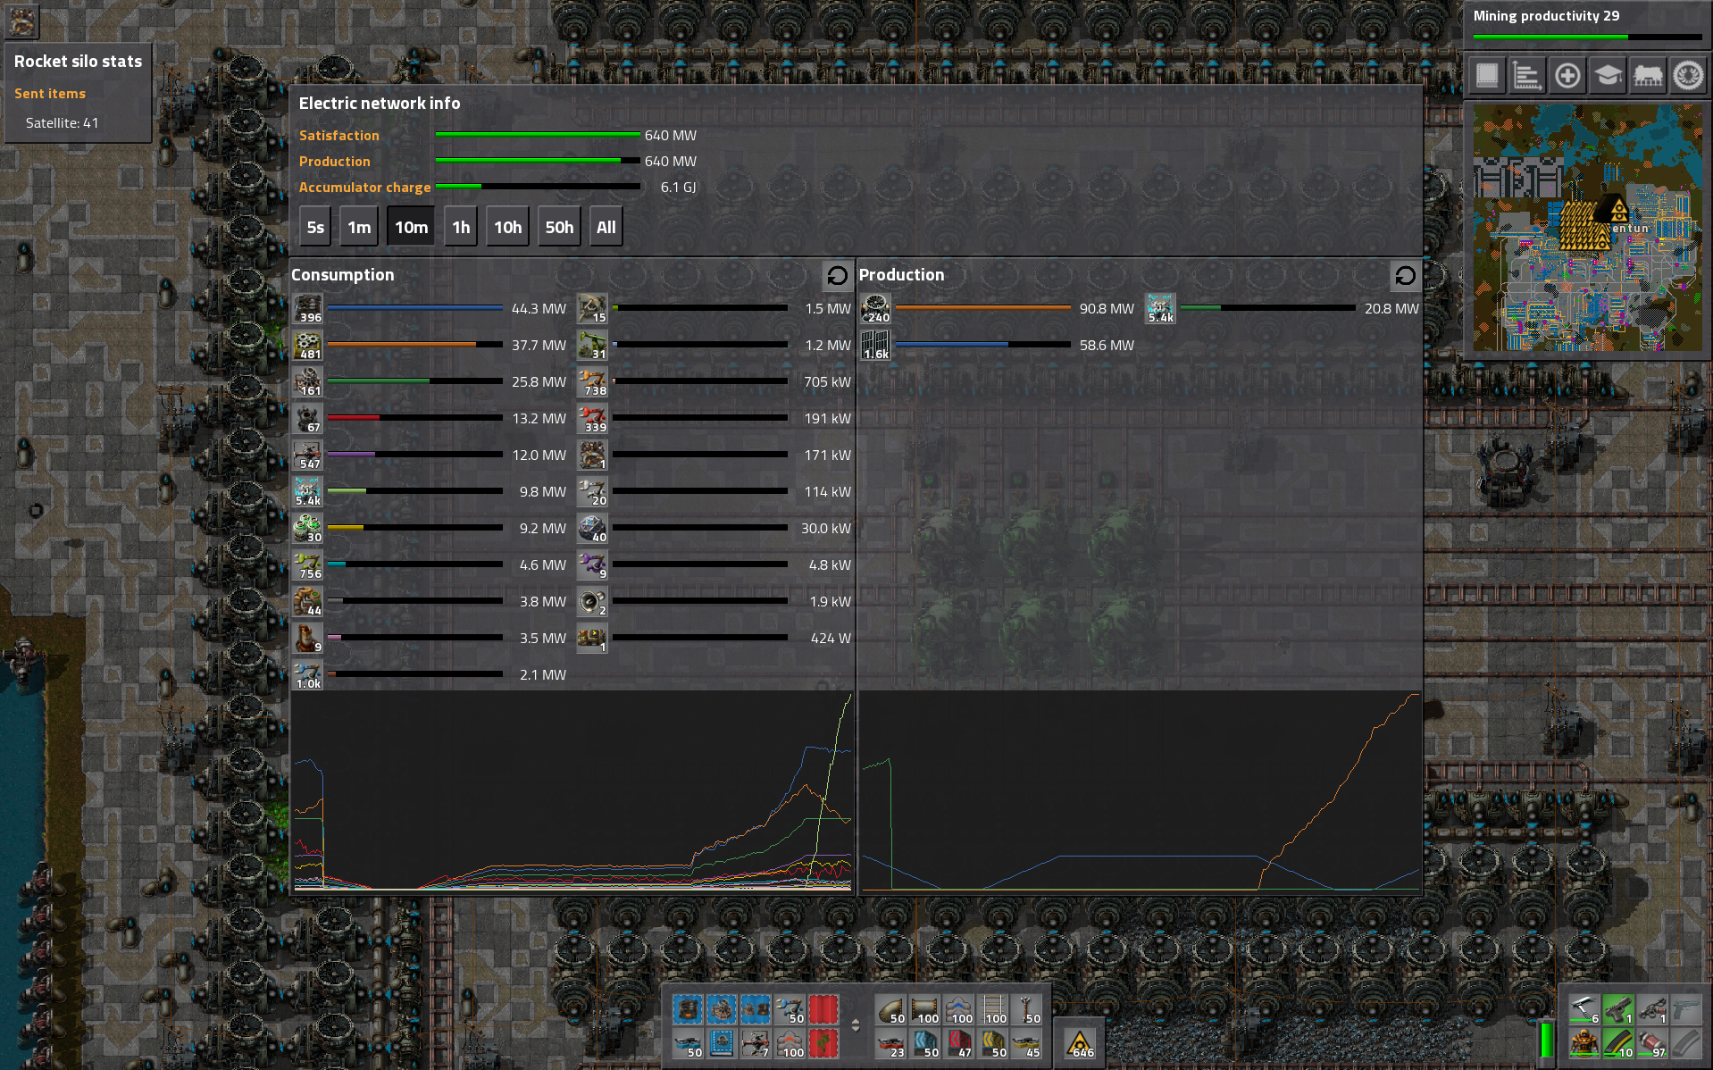This screenshot has height=1070, width=1713.
Task: Click the Production line graph area
Action: point(1140,791)
